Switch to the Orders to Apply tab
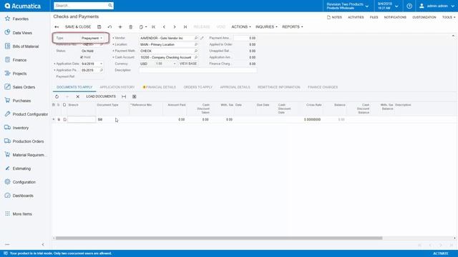458x257 pixels. (x=198, y=87)
